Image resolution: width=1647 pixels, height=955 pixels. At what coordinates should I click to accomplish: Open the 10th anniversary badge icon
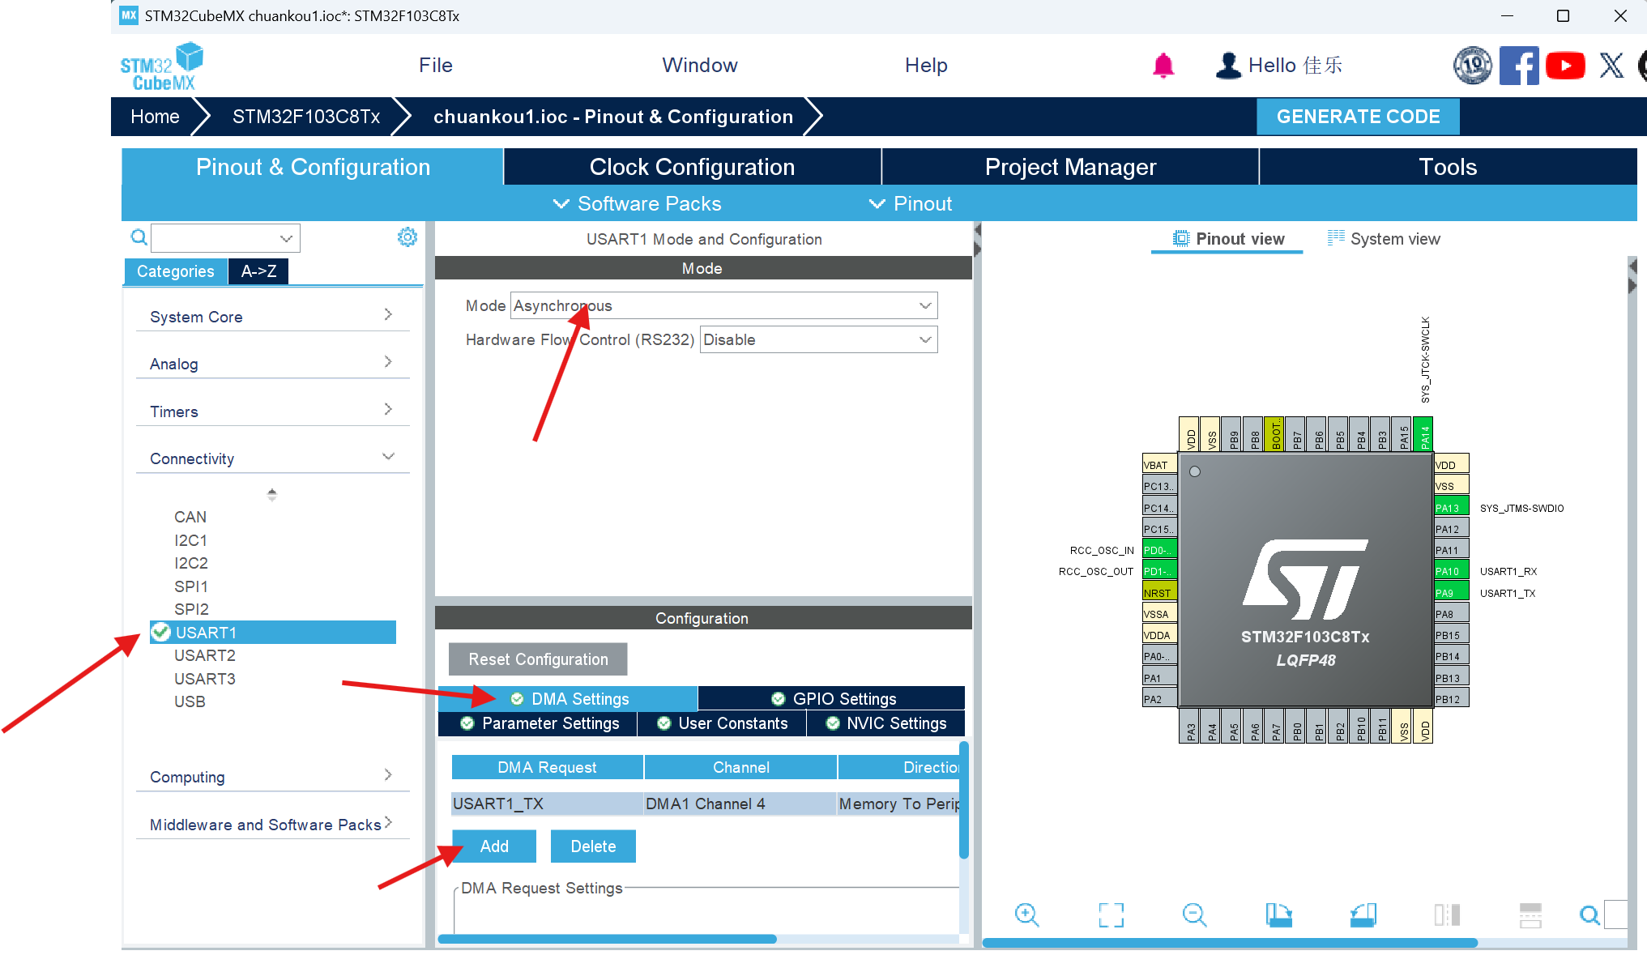pyautogui.click(x=1472, y=66)
